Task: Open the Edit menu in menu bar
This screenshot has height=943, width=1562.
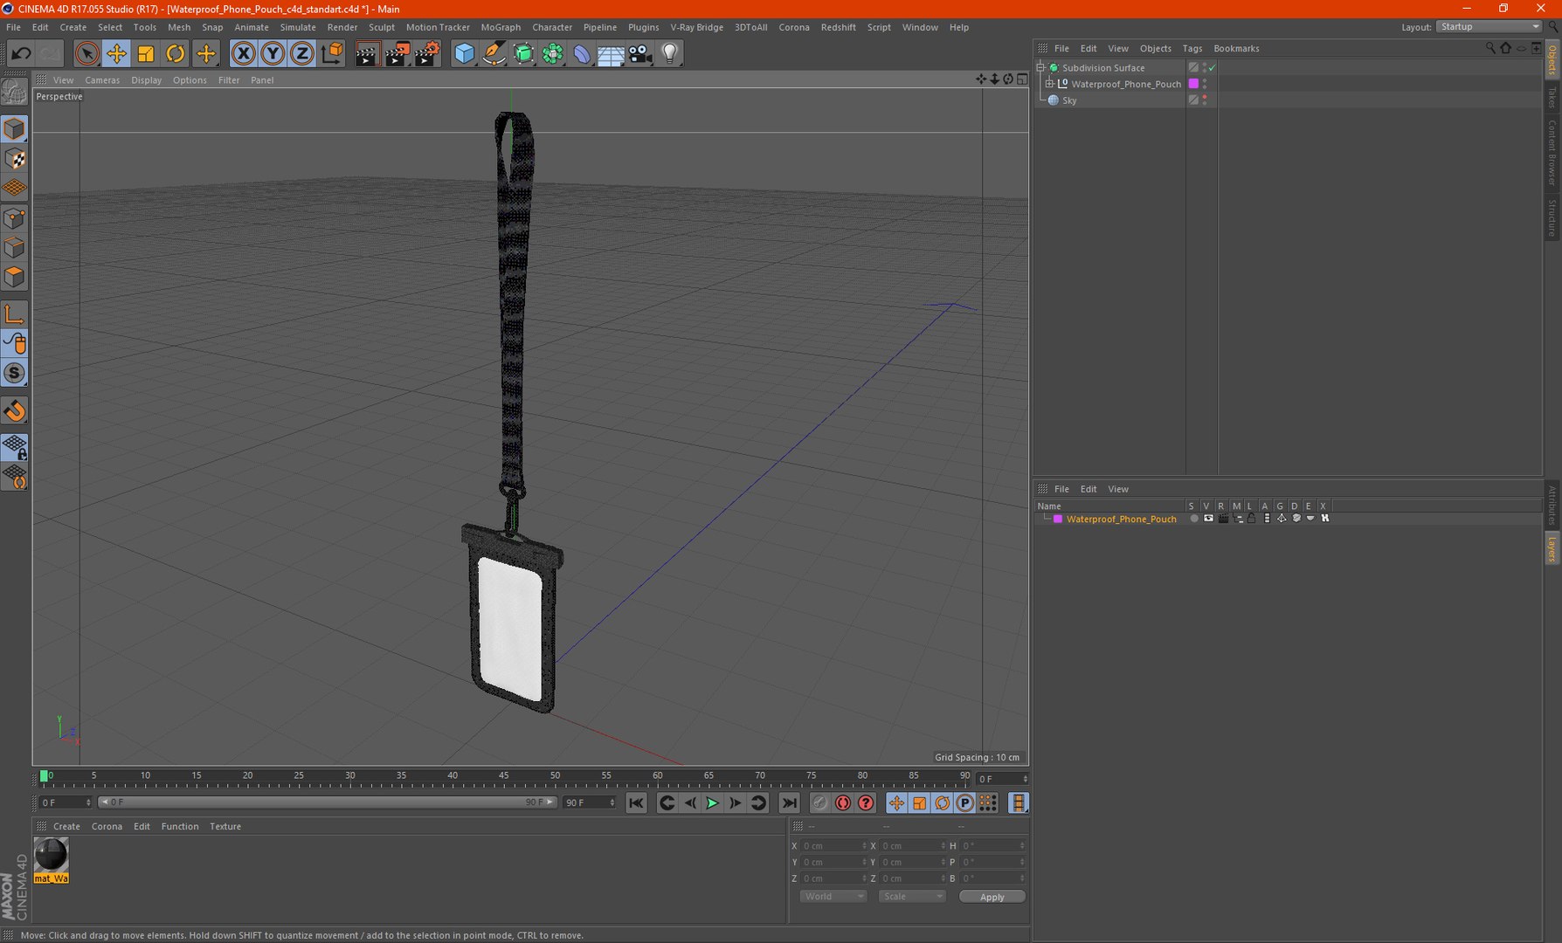Action: [40, 27]
